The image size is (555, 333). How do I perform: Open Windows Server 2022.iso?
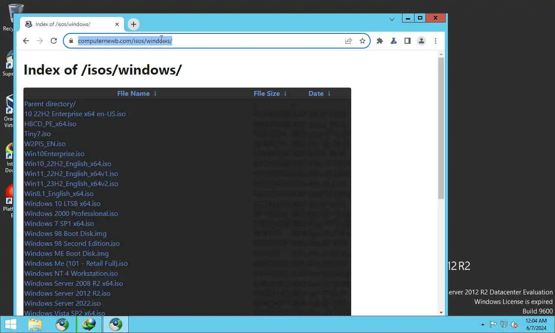coord(62,304)
